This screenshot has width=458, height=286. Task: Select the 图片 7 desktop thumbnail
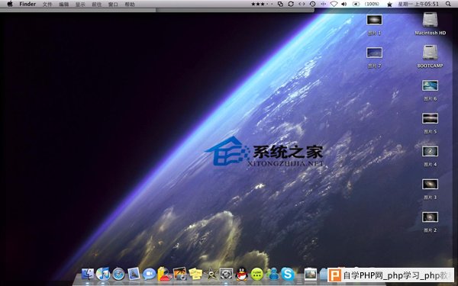[374, 53]
